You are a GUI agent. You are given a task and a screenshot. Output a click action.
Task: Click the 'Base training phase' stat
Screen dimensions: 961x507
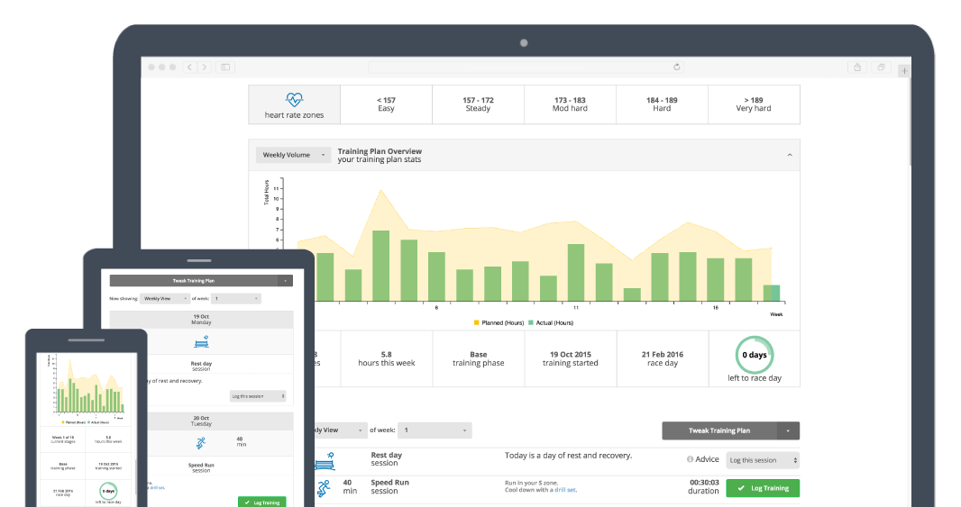point(479,358)
